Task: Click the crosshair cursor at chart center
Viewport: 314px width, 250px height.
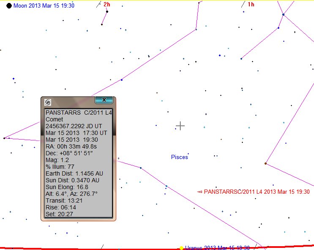Action: click(180, 126)
